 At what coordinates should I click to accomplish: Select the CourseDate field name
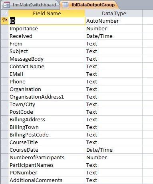click(x=47, y=150)
